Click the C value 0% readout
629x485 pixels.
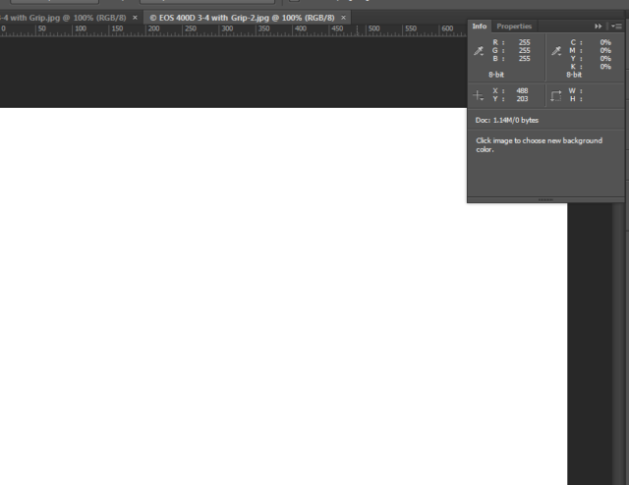[x=605, y=42]
